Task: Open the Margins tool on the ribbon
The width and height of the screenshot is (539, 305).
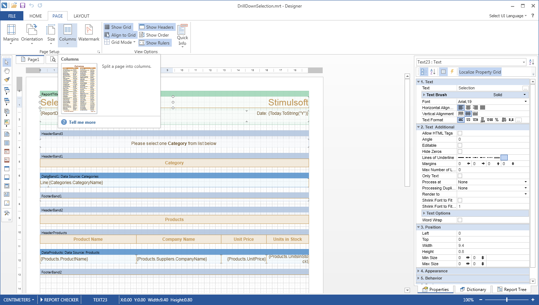Action: pyautogui.click(x=11, y=35)
